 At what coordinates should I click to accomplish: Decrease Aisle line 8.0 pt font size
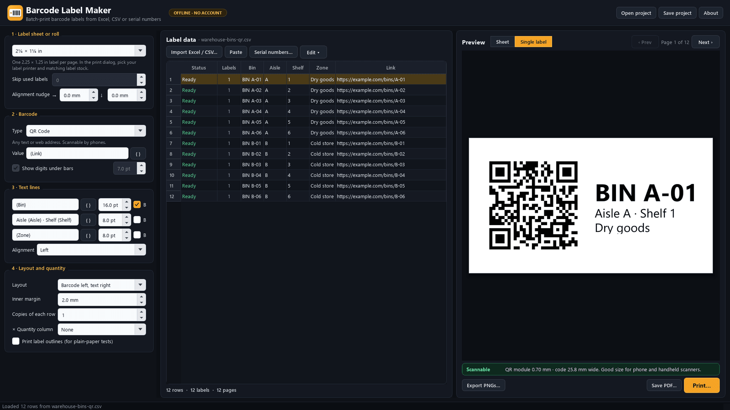pos(127,223)
